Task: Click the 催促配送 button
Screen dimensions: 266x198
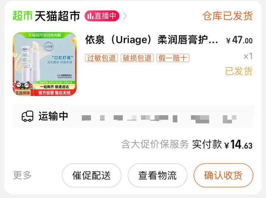Action: coord(92,175)
